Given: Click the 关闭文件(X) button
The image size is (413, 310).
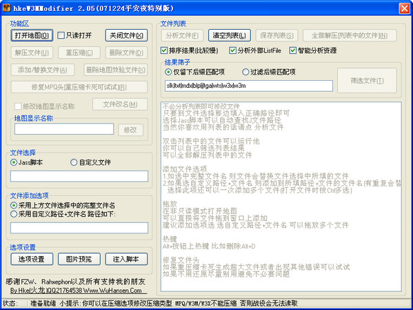Looking at the screenshot, I should [126, 35].
